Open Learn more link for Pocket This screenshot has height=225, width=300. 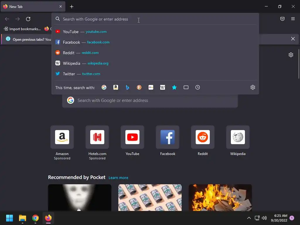coord(118,178)
